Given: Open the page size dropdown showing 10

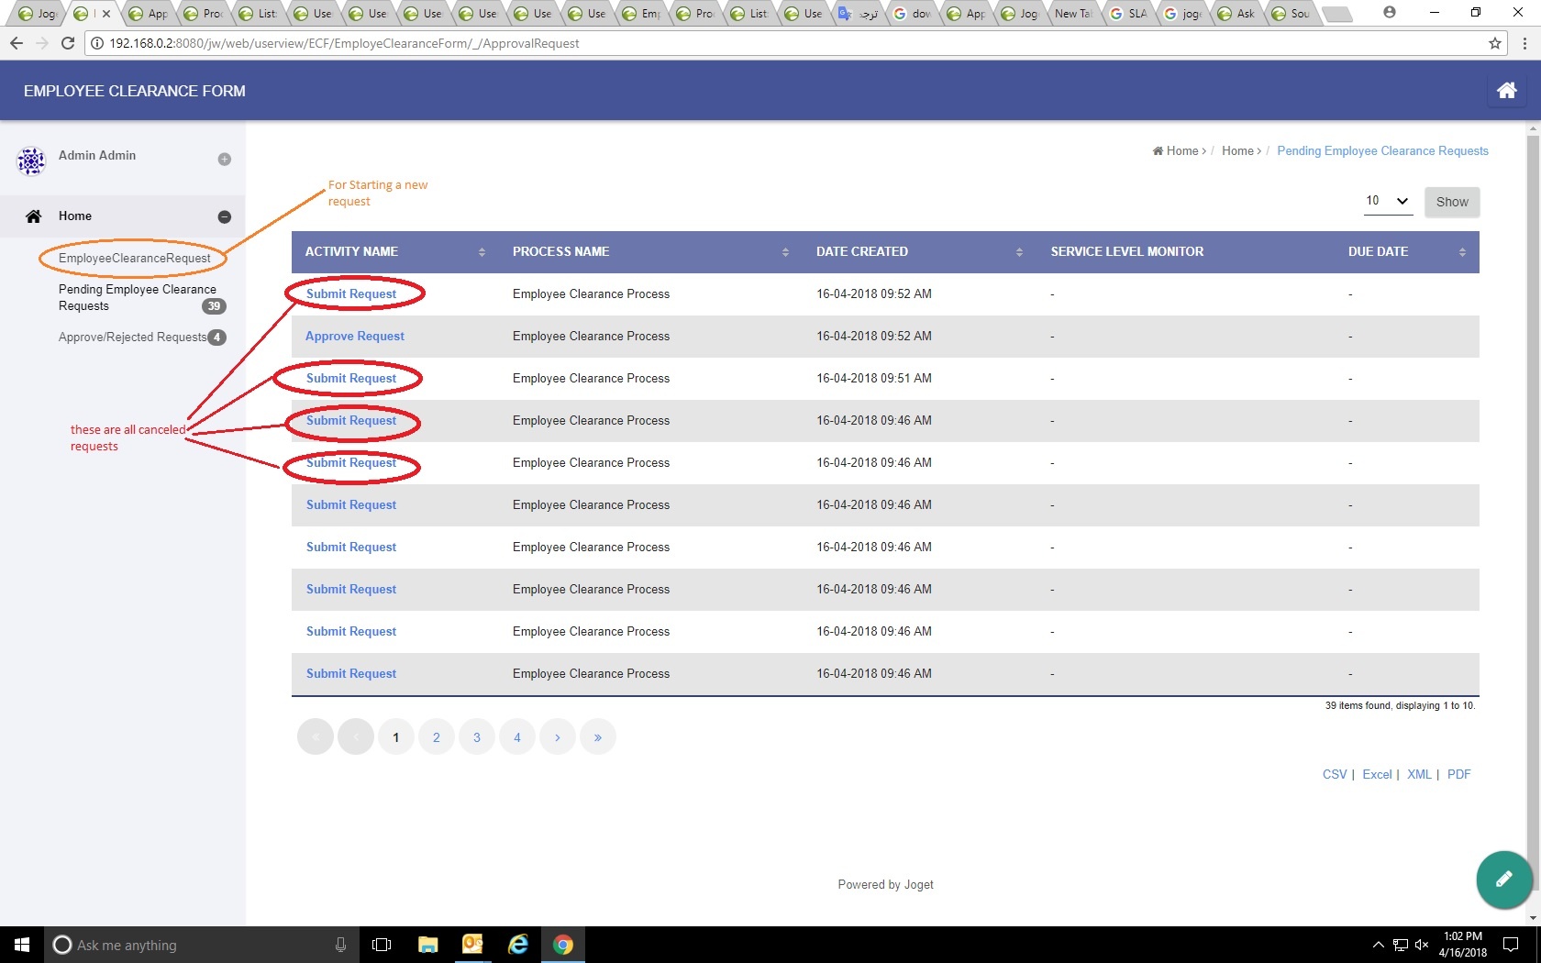Looking at the screenshot, I should click(x=1387, y=201).
